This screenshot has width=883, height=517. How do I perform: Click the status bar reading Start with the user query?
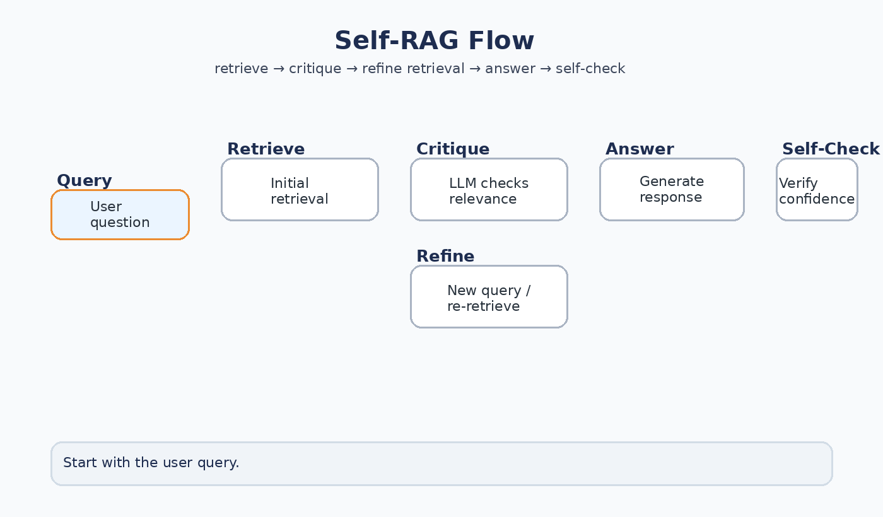441,463
